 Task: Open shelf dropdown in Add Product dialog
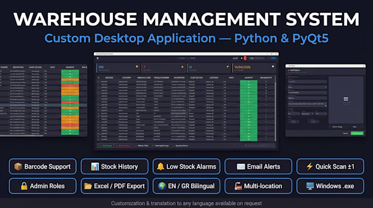click(321, 114)
